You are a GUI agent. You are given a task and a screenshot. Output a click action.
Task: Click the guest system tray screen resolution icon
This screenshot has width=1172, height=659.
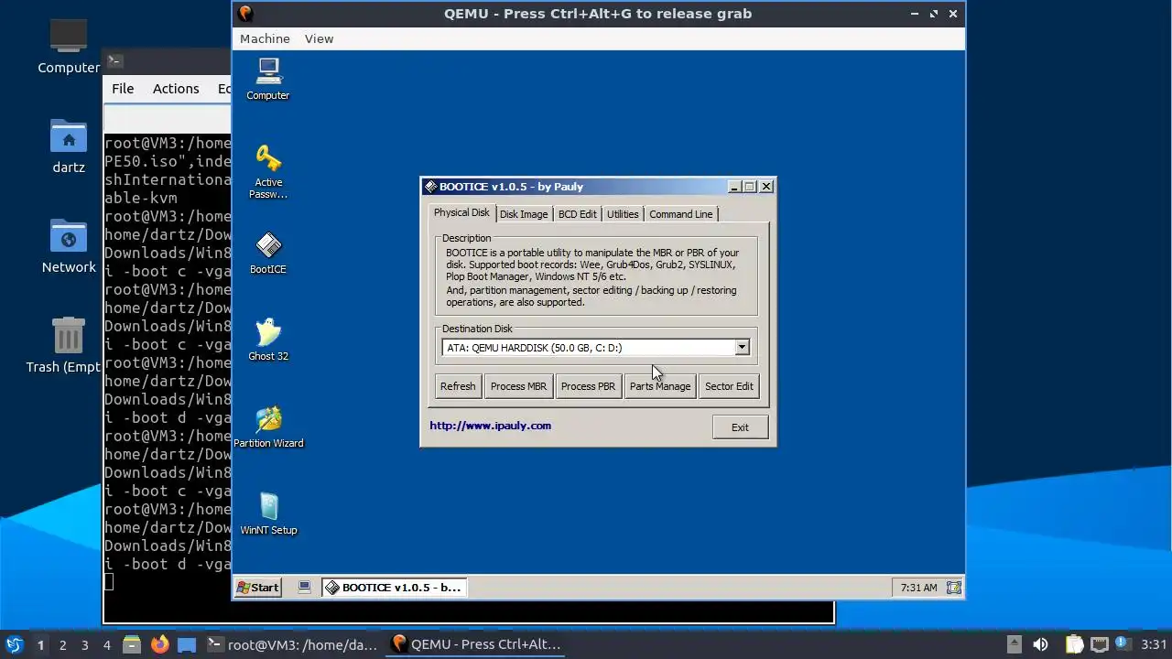pyautogui.click(x=953, y=588)
